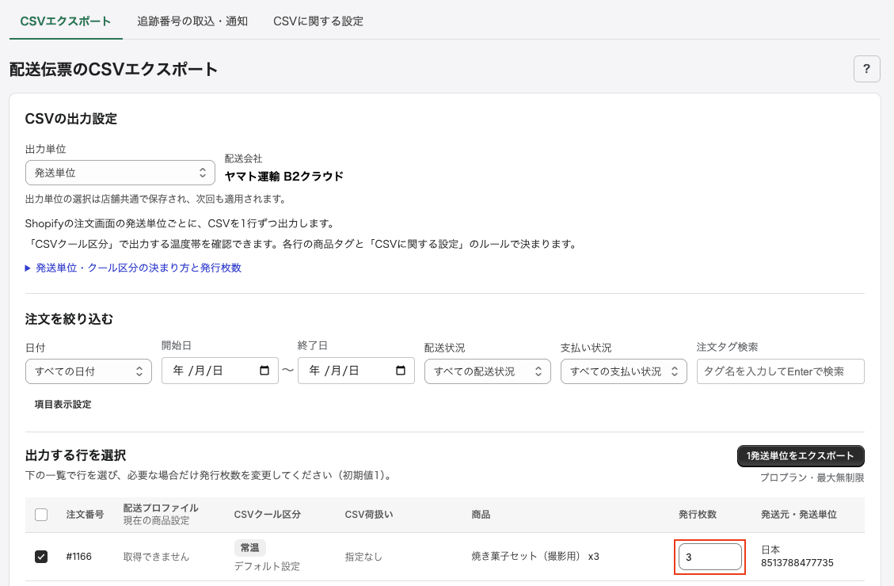Click the CSVクール区分 column header

click(268, 514)
